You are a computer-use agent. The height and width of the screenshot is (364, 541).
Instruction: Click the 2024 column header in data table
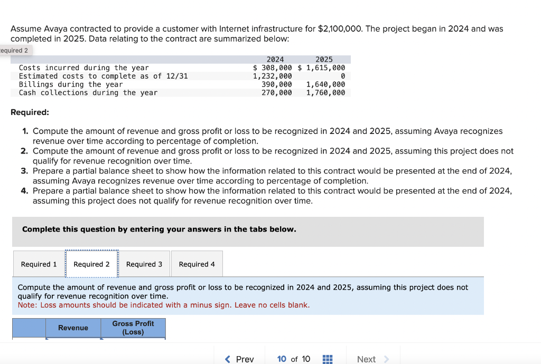[275, 59]
